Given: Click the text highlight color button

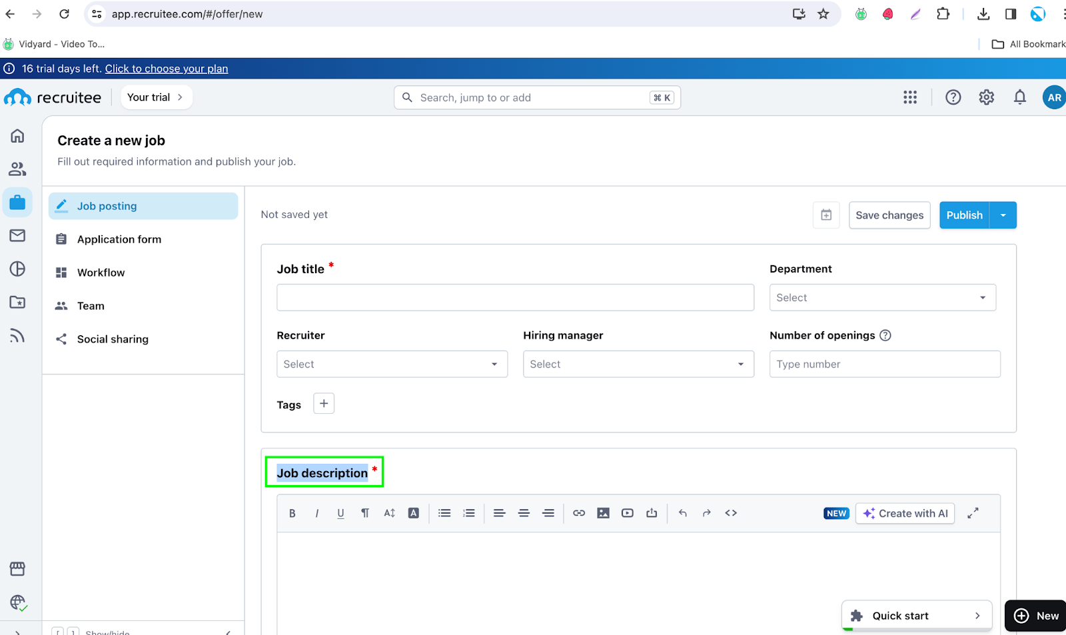Looking at the screenshot, I should 414,513.
